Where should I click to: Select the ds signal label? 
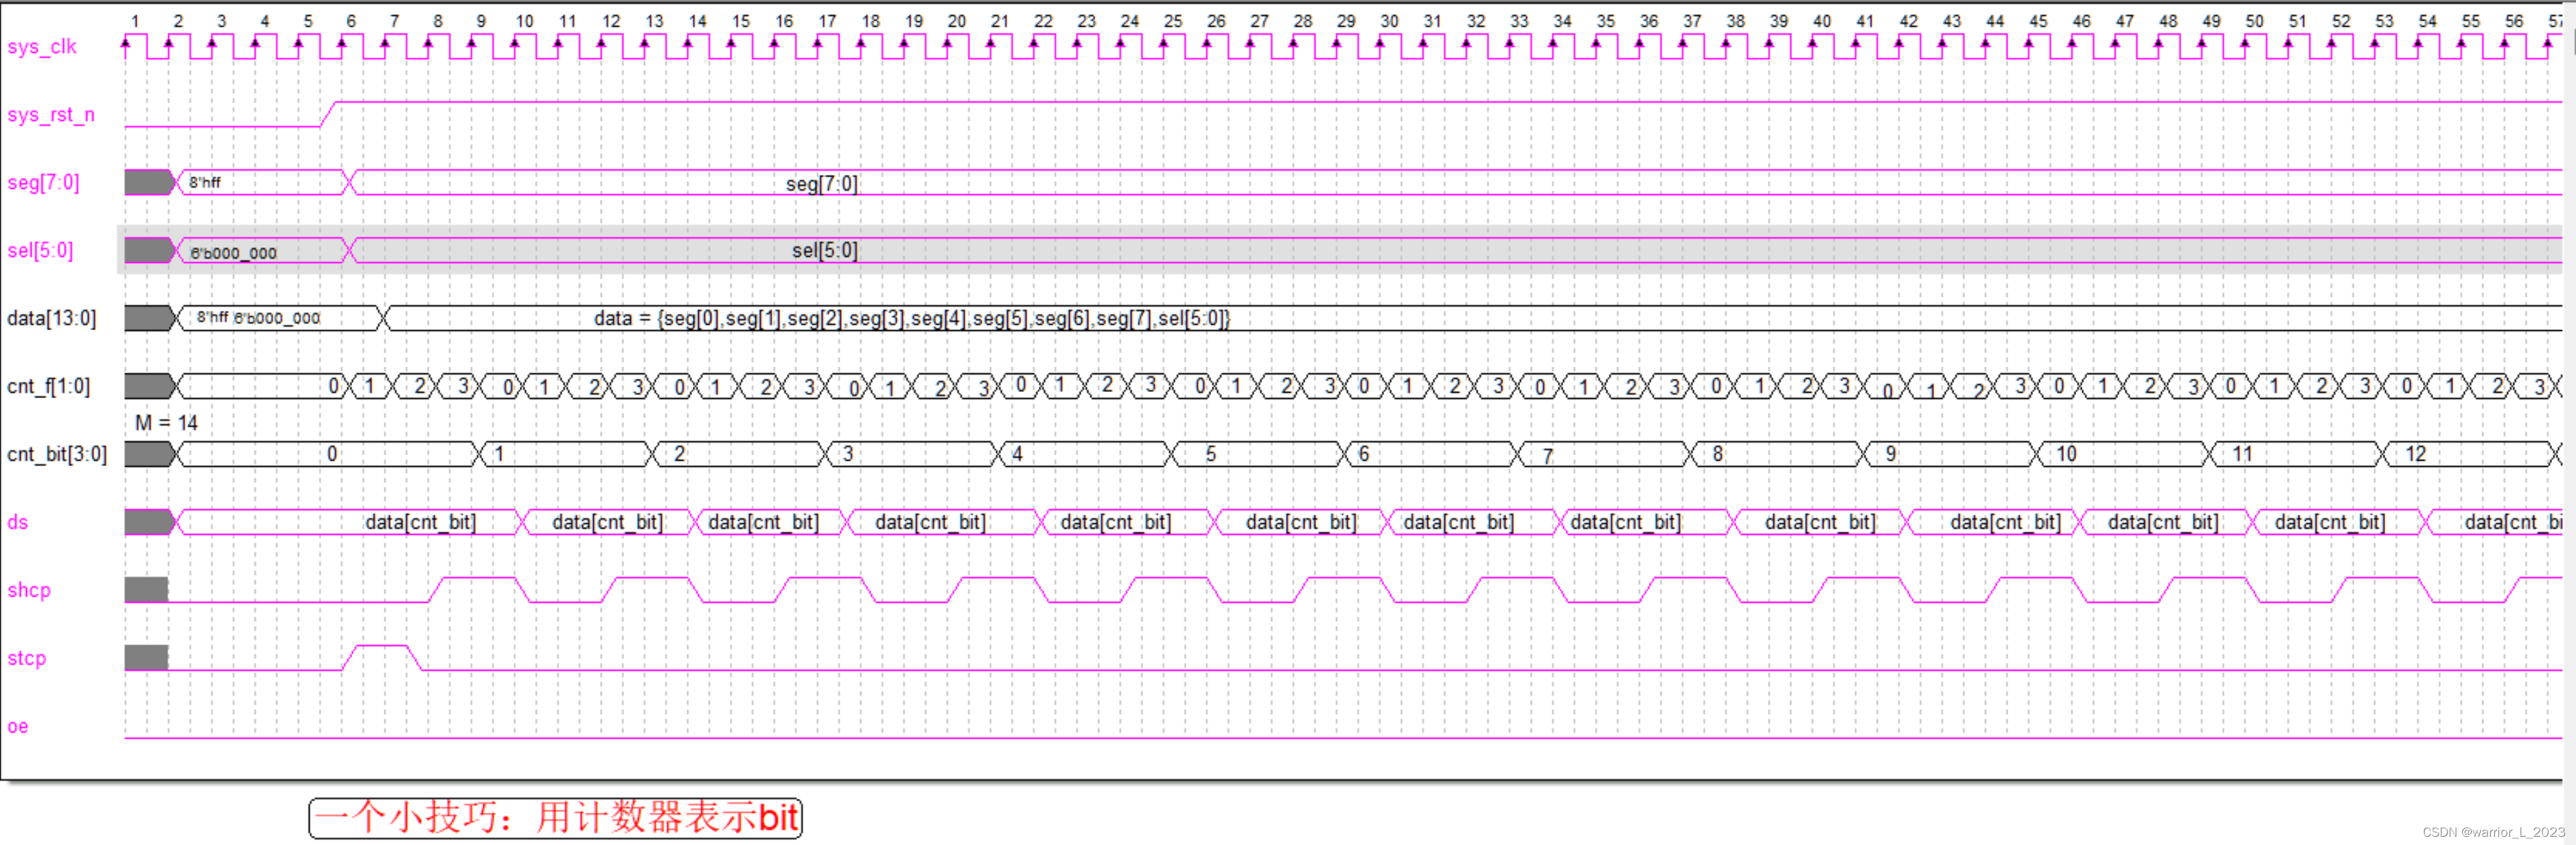pos(18,522)
